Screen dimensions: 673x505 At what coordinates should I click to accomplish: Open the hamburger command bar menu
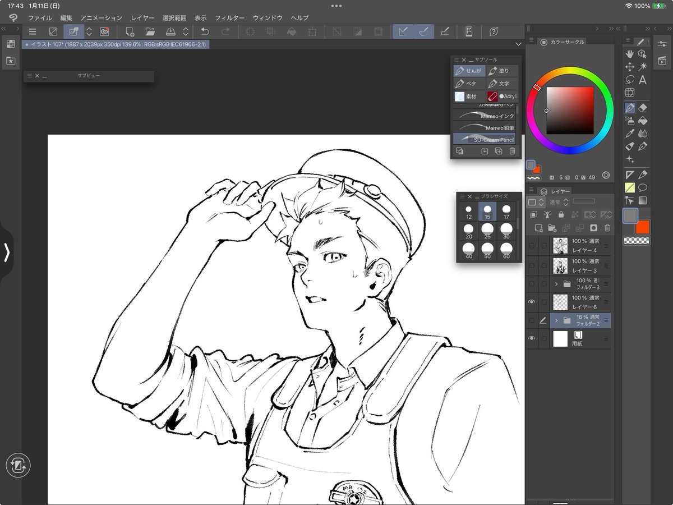(x=33, y=32)
